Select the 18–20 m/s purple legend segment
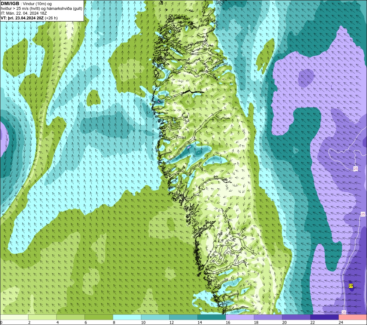Image resolution: width=367 pixels, height=325 pixels. pos(268,317)
